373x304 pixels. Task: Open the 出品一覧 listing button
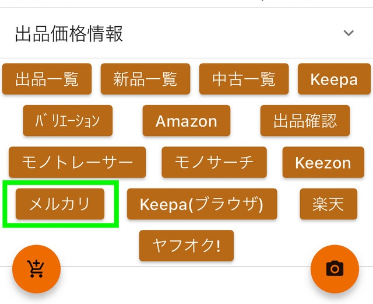[47, 79]
